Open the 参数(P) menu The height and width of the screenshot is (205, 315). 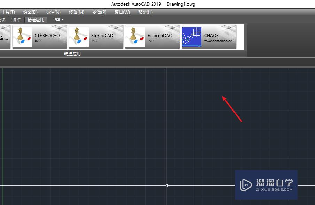click(99, 12)
